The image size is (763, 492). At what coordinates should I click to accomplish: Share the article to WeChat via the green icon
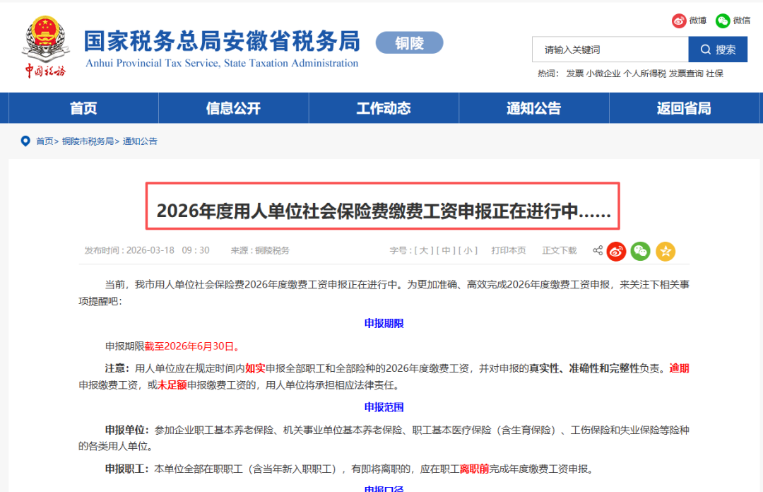pos(640,252)
